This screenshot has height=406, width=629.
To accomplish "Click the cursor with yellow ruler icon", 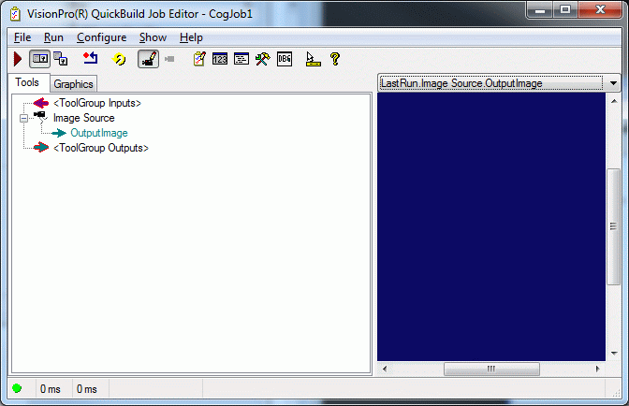I will 313,59.
